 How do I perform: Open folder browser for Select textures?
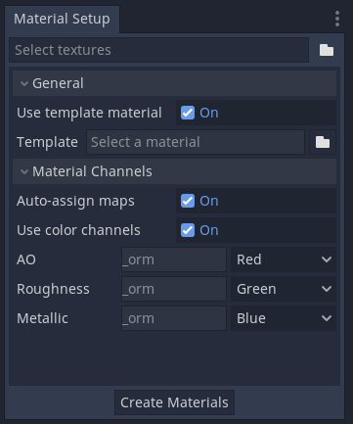tap(327, 50)
